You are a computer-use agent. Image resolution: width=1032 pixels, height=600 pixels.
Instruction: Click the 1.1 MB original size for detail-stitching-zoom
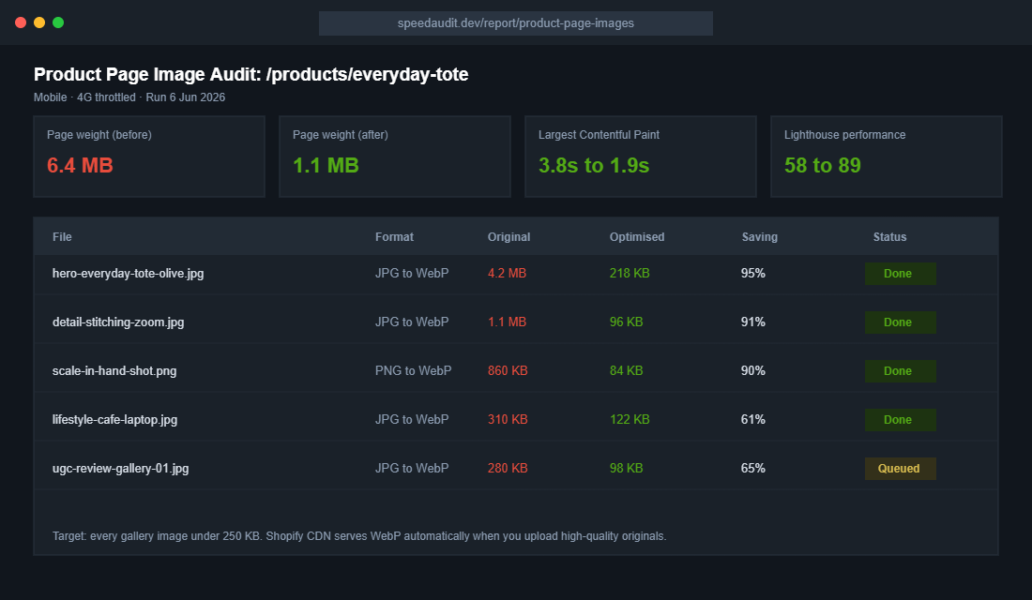pyautogui.click(x=507, y=322)
